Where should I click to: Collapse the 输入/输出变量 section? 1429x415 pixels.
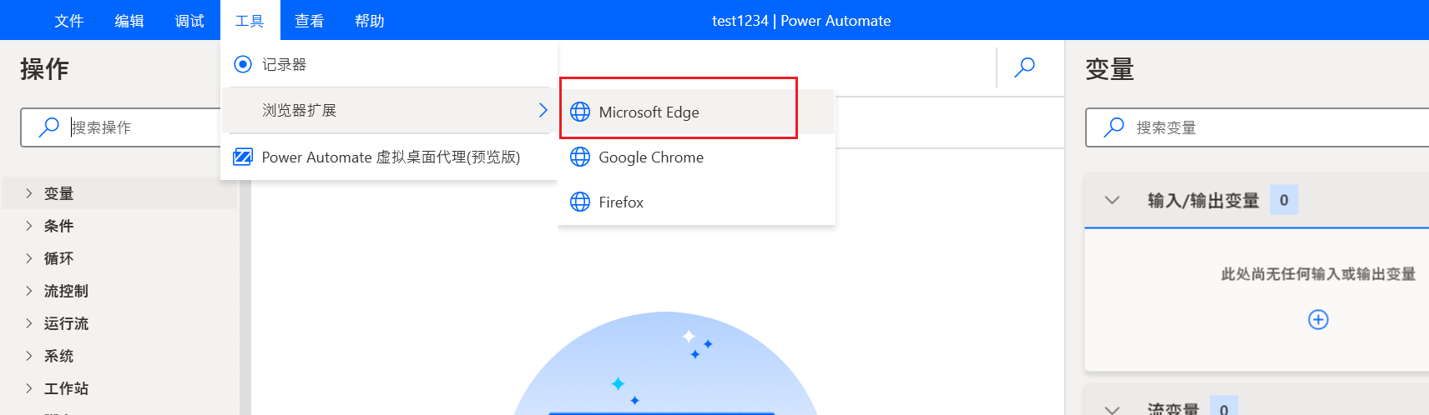(1112, 200)
